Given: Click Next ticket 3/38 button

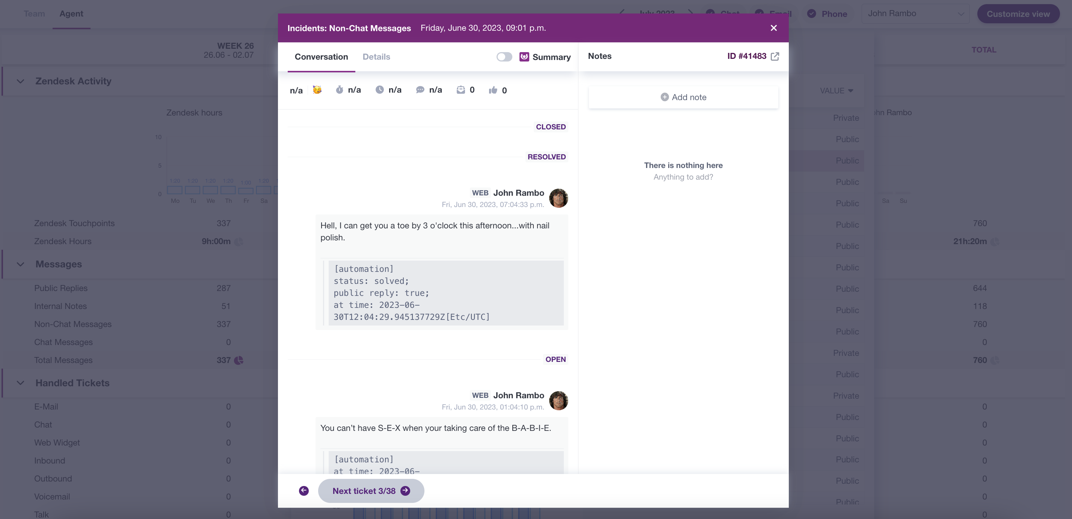Looking at the screenshot, I should tap(371, 491).
